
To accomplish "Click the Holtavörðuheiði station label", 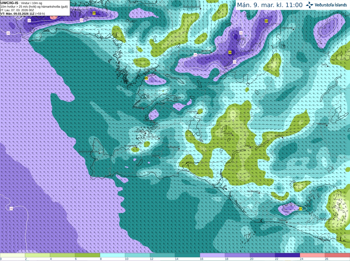I will (x=191, y=7).
